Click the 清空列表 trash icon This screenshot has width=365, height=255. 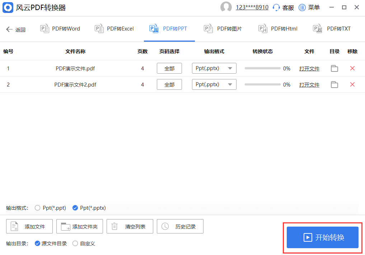(x=114, y=226)
